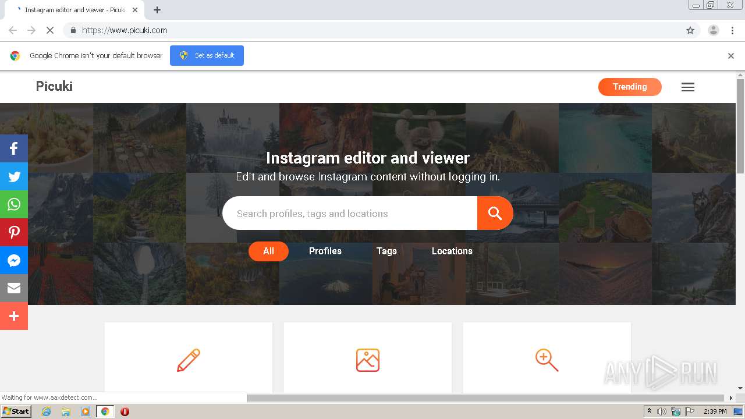Share via the Pinterest sidebar icon
The width and height of the screenshot is (745, 419).
pos(14,232)
